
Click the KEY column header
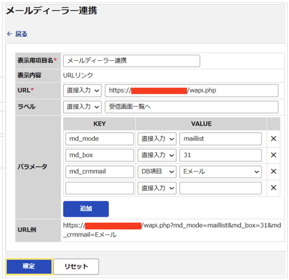point(100,124)
